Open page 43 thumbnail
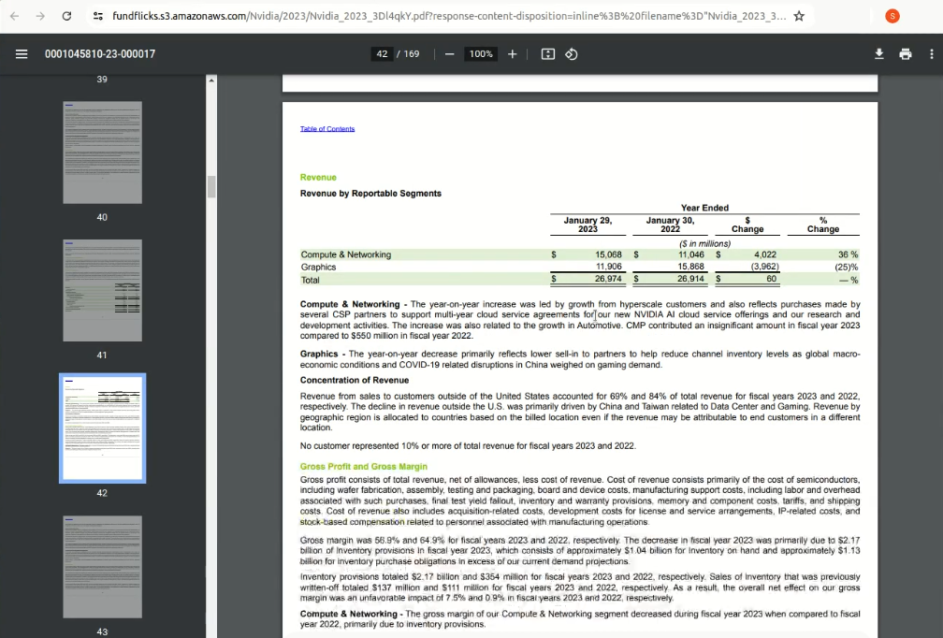 (x=102, y=567)
